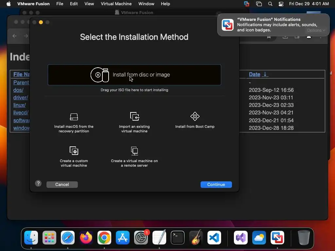
Task: Choose Install from Boot Camp option
Action: point(195,120)
